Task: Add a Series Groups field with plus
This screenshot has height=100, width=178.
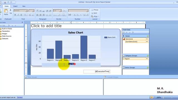Action: [148, 67]
